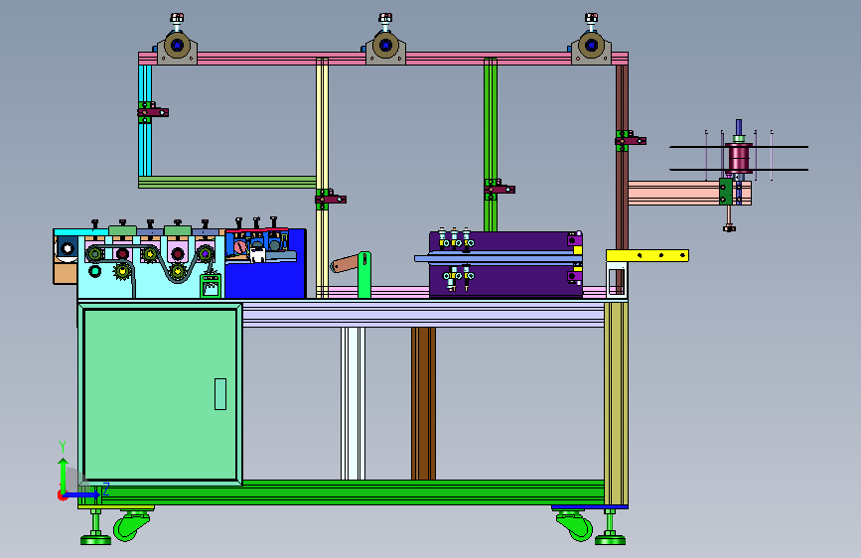Click the middle bearing roller on top beam

pyautogui.click(x=385, y=46)
